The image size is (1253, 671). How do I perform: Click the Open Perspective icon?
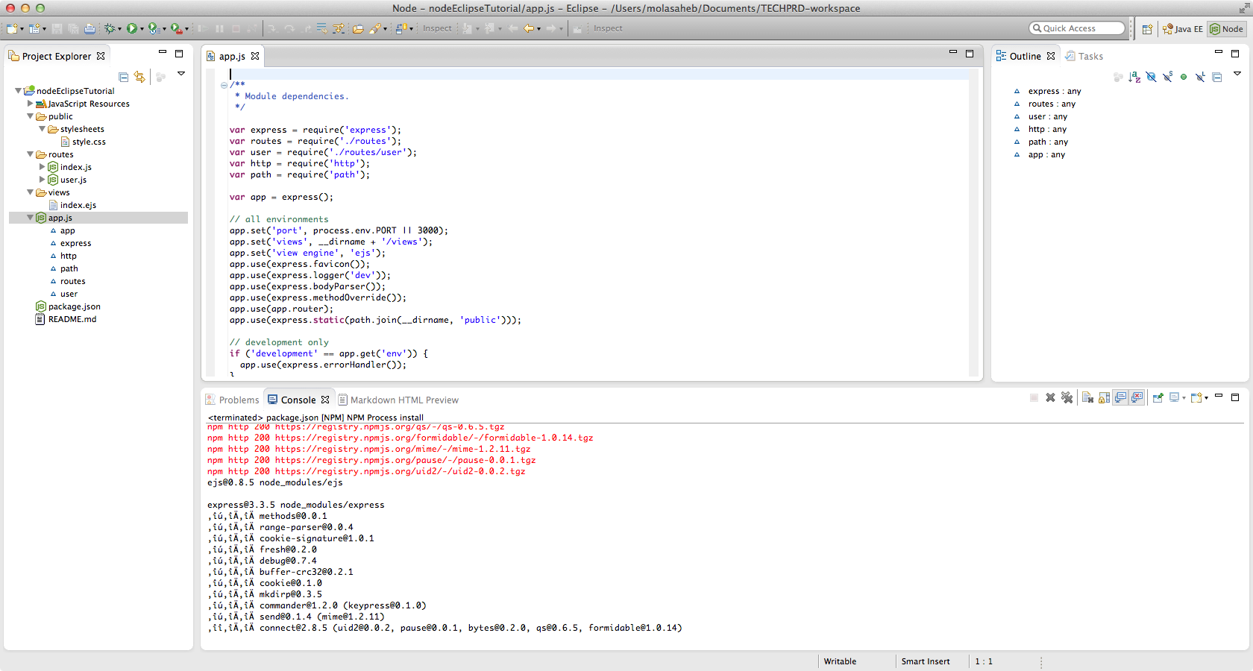click(x=1147, y=29)
